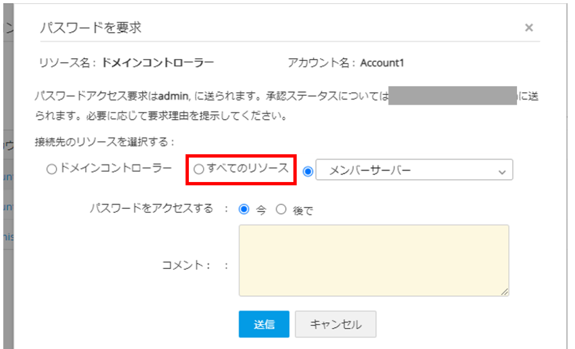Select radio button beside メンバーサーバー dropdown

(x=308, y=172)
